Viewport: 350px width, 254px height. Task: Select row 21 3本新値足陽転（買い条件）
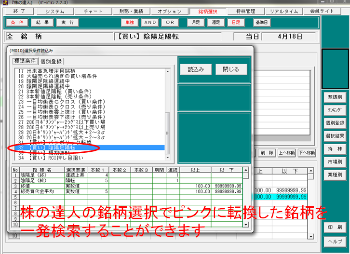(x=90, y=92)
